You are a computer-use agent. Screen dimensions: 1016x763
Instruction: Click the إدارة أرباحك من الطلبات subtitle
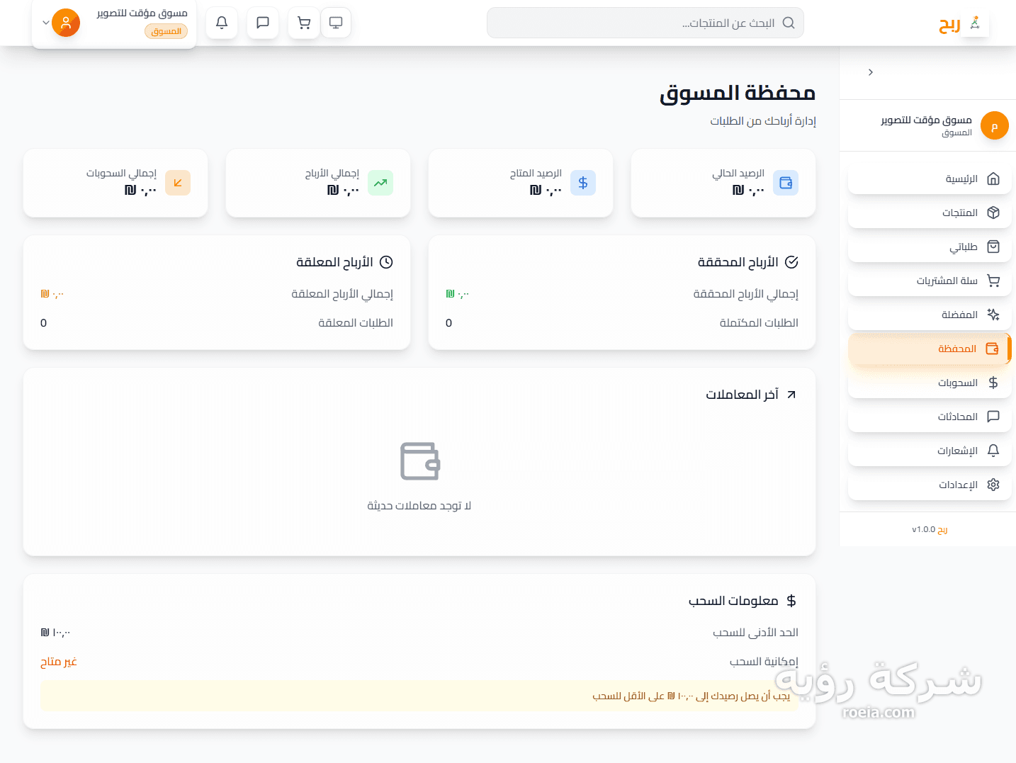763,121
